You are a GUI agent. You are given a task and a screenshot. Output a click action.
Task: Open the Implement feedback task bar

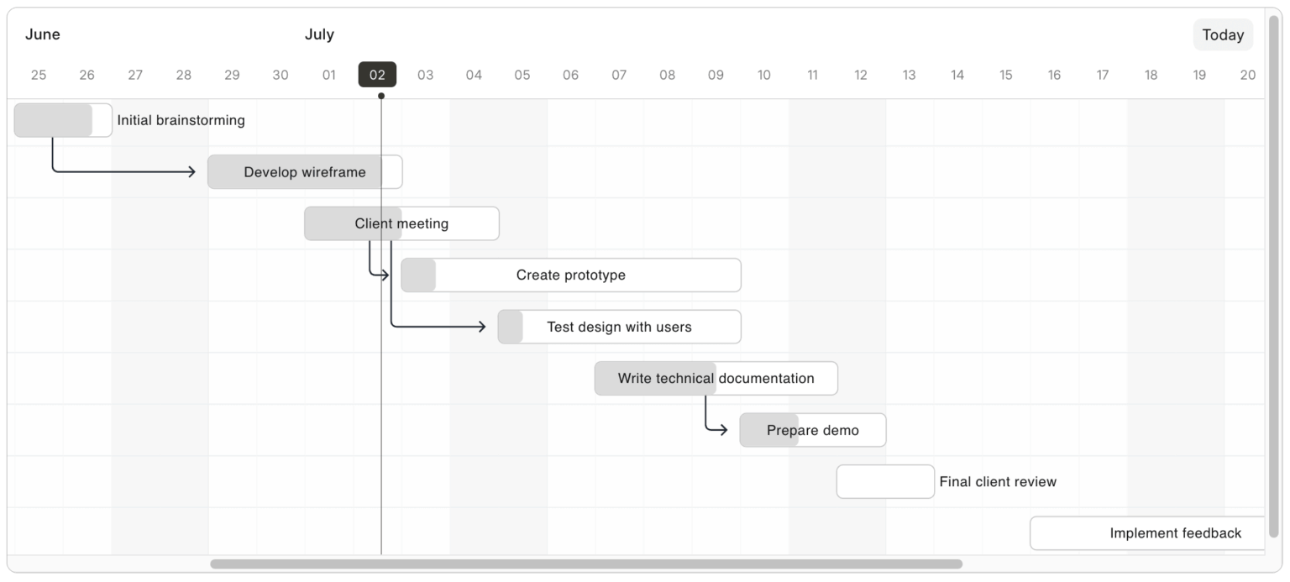click(1147, 533)
